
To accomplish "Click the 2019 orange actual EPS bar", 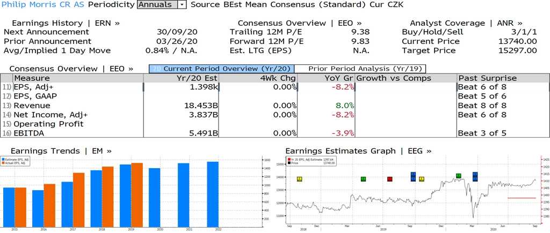I will coord(137,195).
